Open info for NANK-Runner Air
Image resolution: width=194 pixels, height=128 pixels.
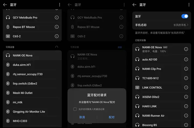click(186, 116)
